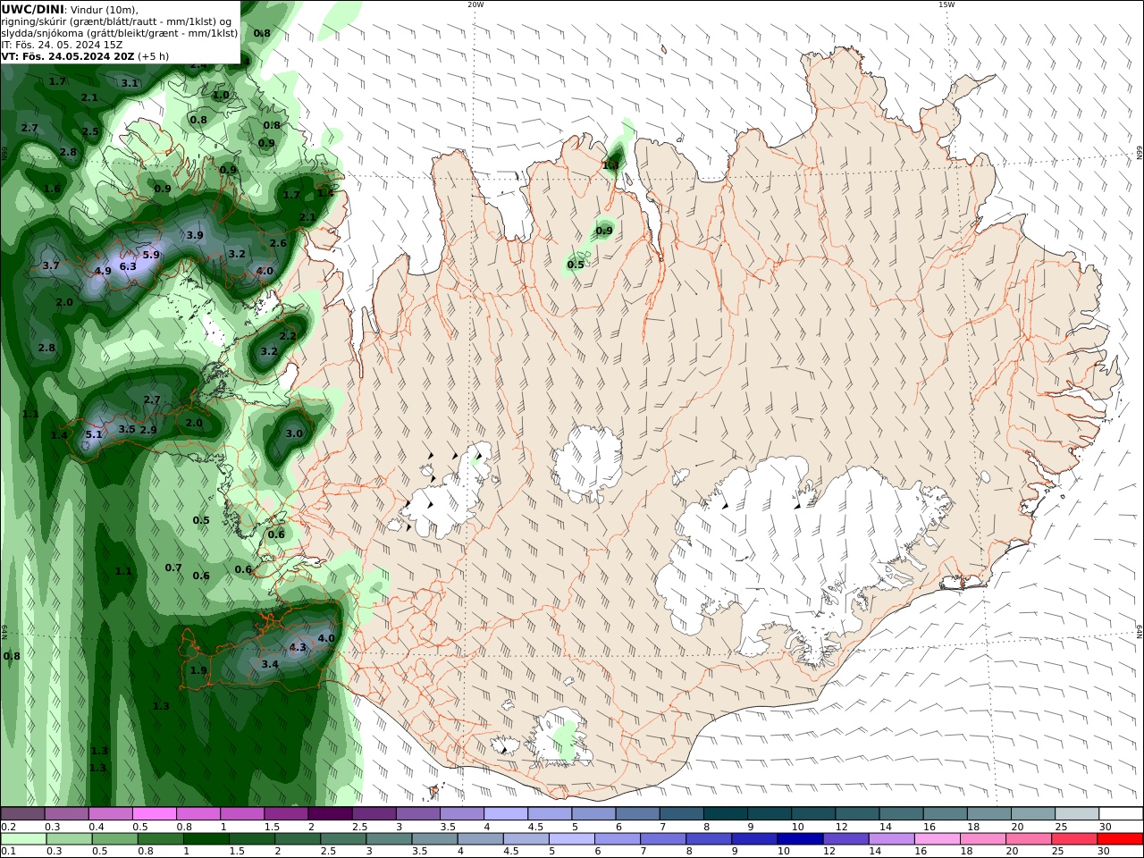This screenshot has width=1144, height=858.
Task: Click the initial time line 'IT: Fös. 24. 05. 2024 15Z'
Action: (62, 45)
